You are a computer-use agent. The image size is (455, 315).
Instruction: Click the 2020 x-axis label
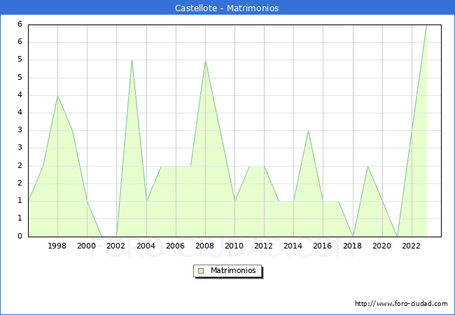tap(381, 246)
